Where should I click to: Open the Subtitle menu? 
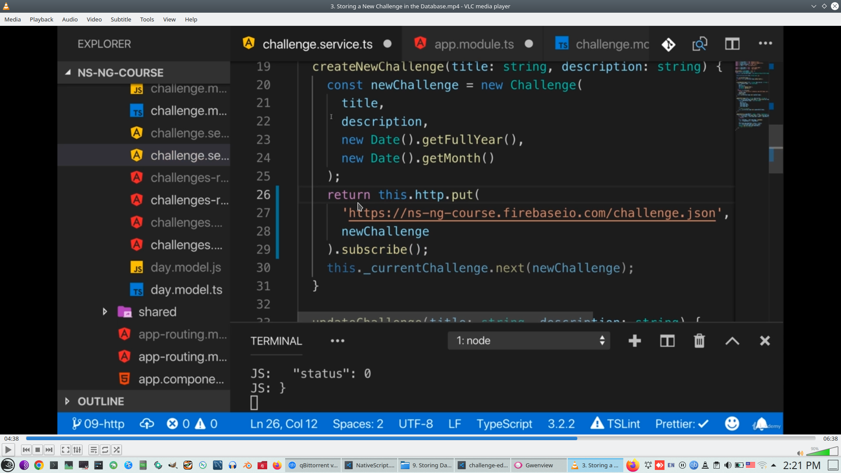pyautogui.click(x=120, y=19)
